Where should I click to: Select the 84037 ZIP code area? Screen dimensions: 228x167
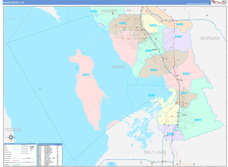pyautogui.click(x=154, y=70)
